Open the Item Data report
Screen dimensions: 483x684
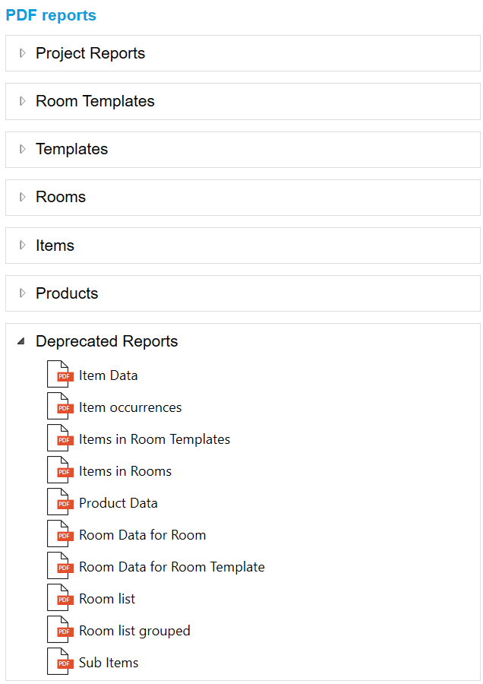(109, 375)
